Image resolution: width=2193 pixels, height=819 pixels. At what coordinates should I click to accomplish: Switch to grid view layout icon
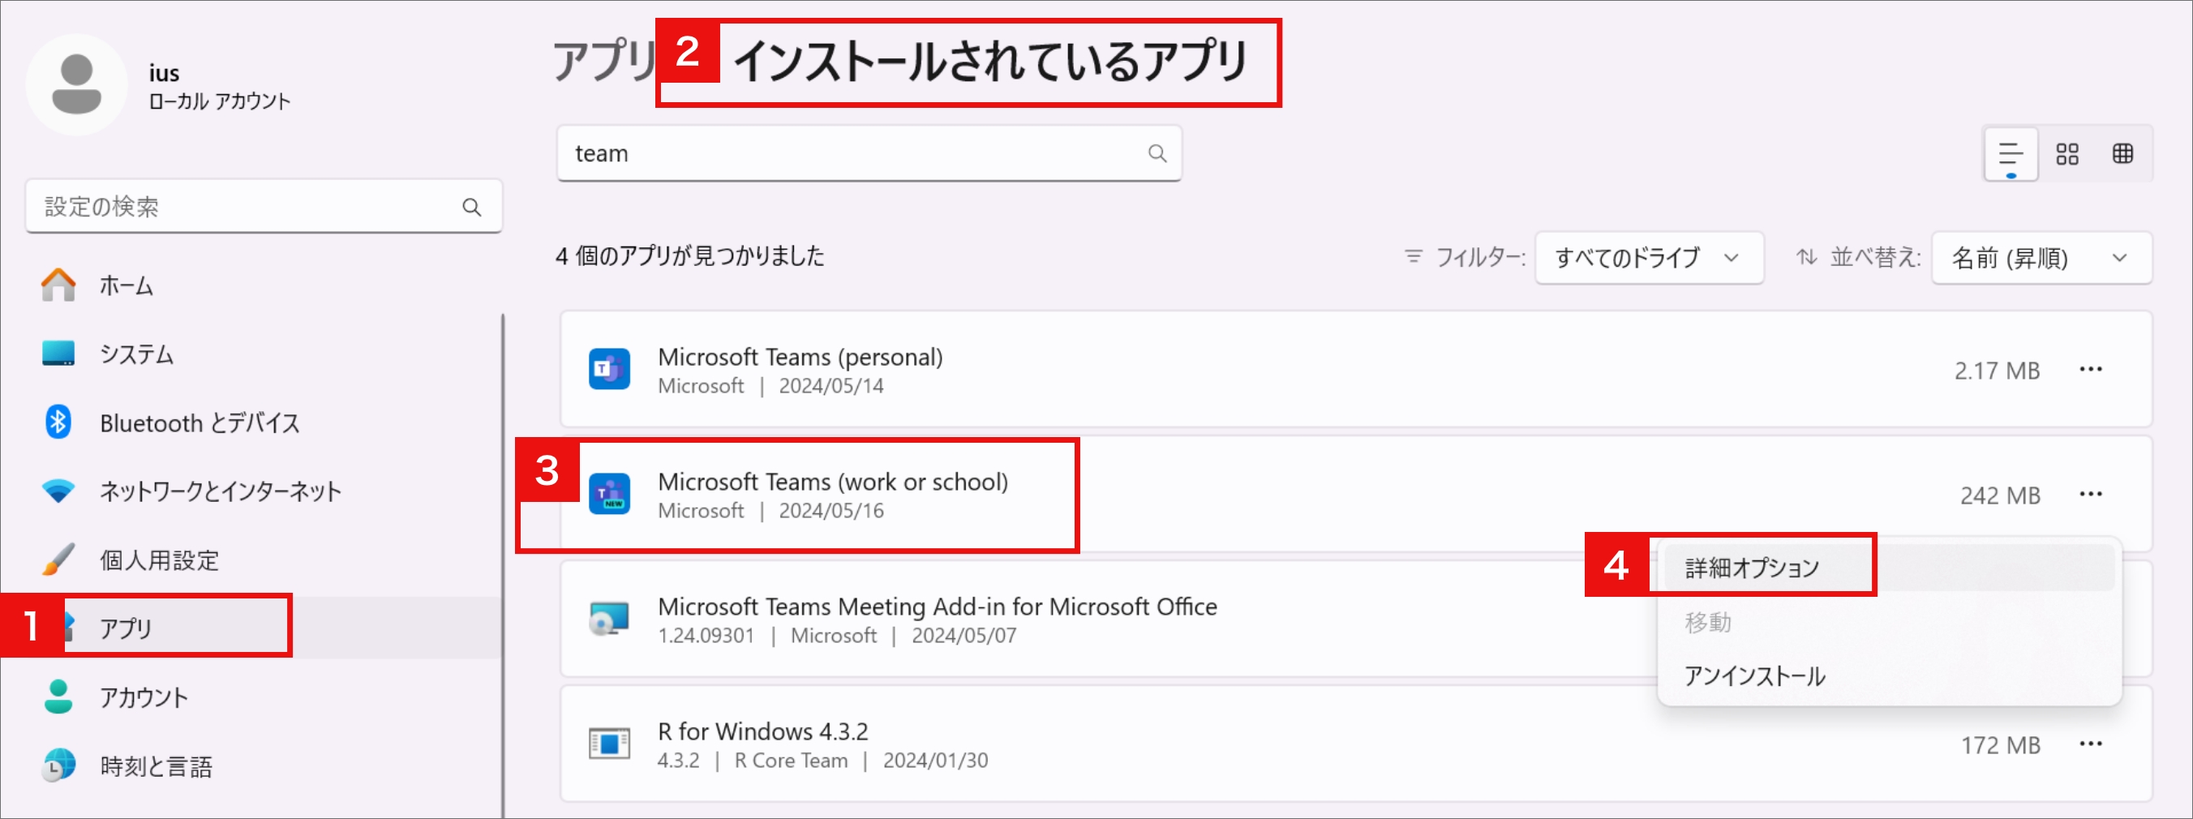tap(2067, 154)
